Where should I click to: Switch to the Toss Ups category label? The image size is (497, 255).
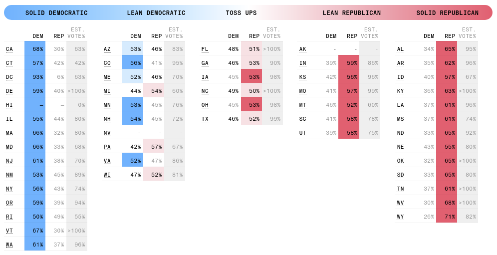coord(241,13)
